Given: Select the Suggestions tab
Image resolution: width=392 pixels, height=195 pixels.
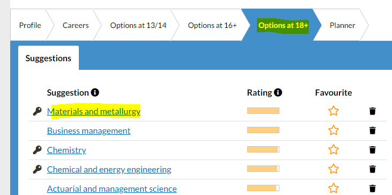Looking at the screenshot, I should (48, 58).
